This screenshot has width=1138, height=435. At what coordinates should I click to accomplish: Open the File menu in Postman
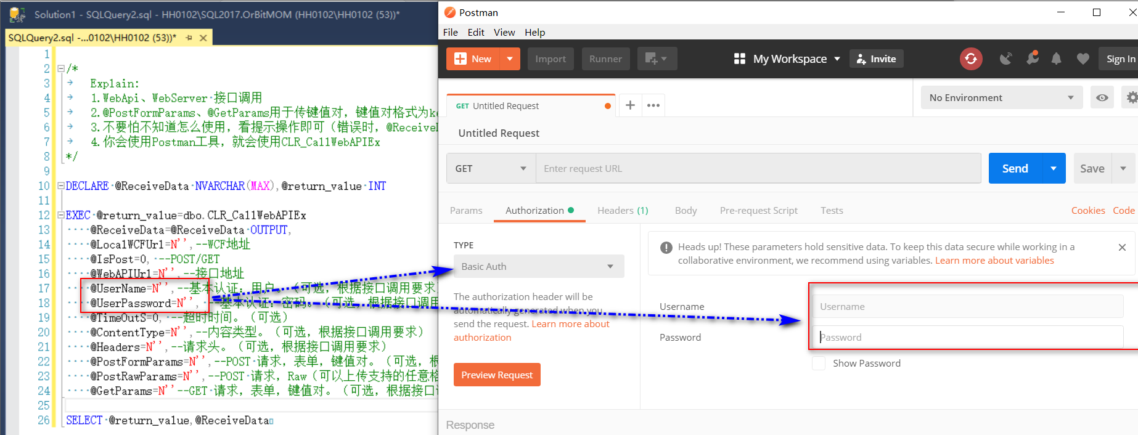click(451, 32)
